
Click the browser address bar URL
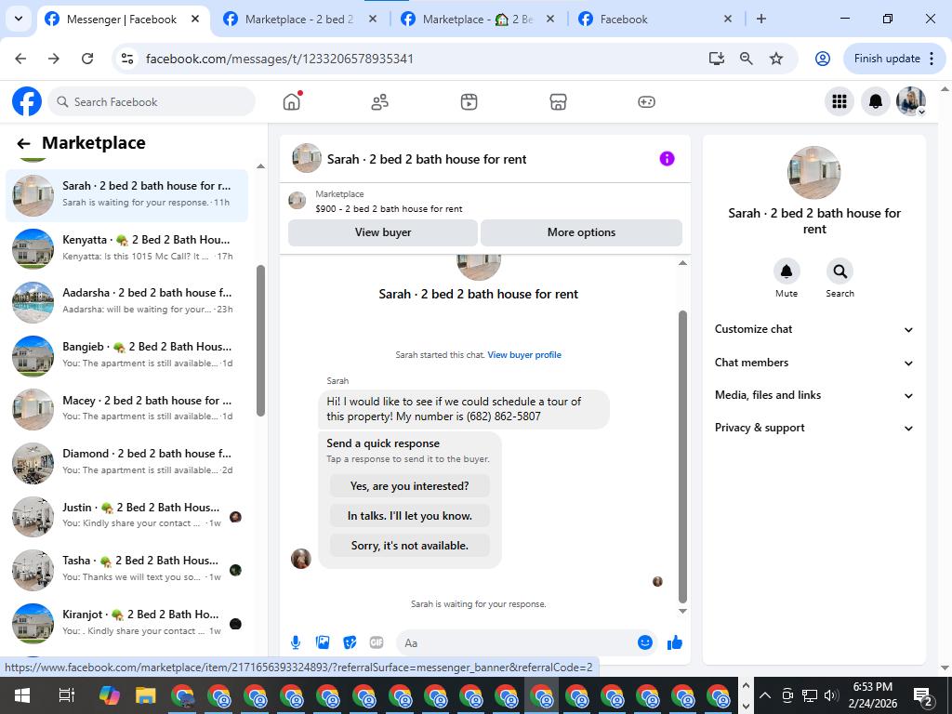[x=279, y=59]
